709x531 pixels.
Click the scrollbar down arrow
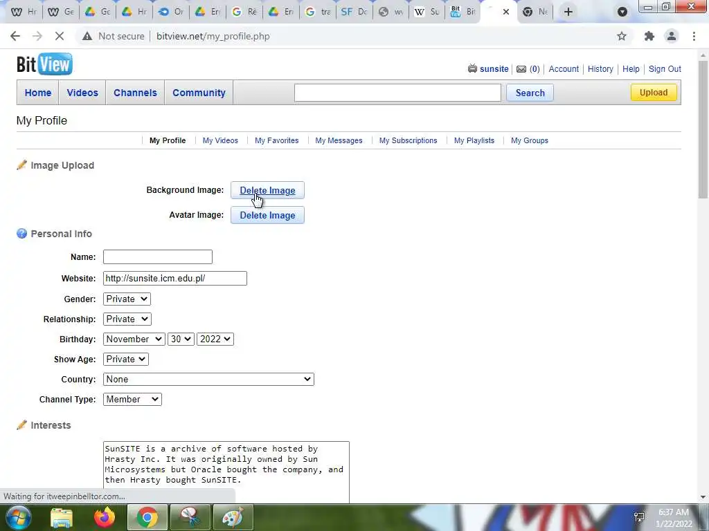tap(703, 497)
